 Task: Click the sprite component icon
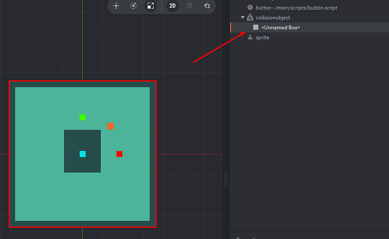[250, 37]
